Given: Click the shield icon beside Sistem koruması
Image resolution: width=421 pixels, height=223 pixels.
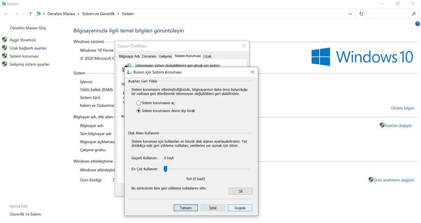Looking at the screenshot, I should (x=5, y=56).
